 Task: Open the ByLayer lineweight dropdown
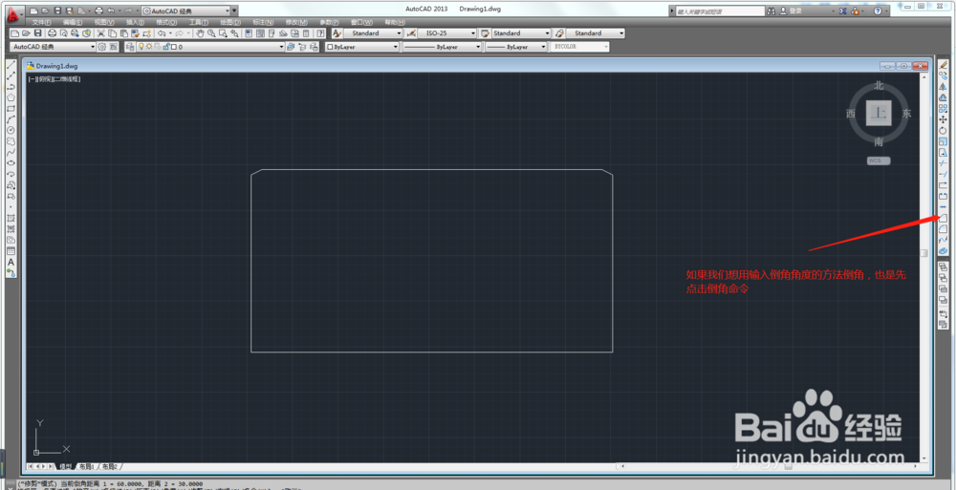point(516,47)
